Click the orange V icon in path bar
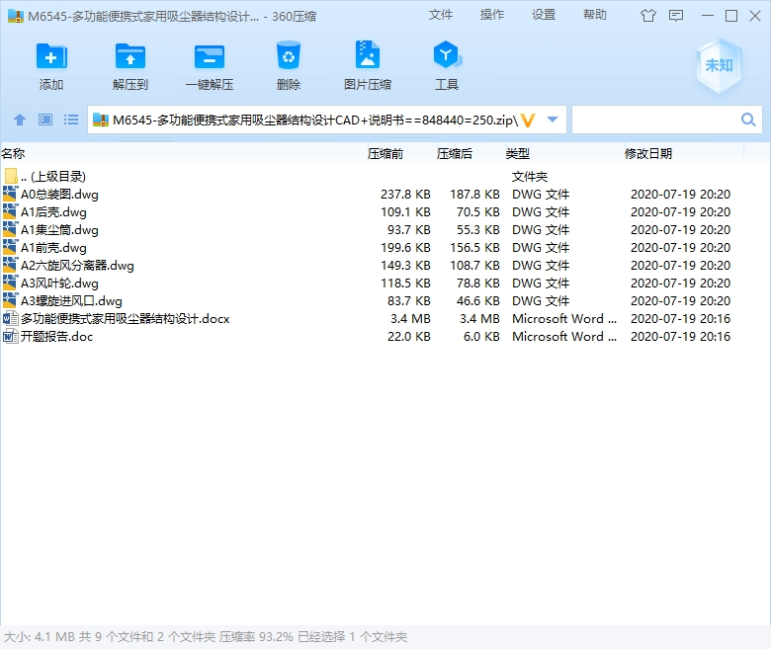 528,120
